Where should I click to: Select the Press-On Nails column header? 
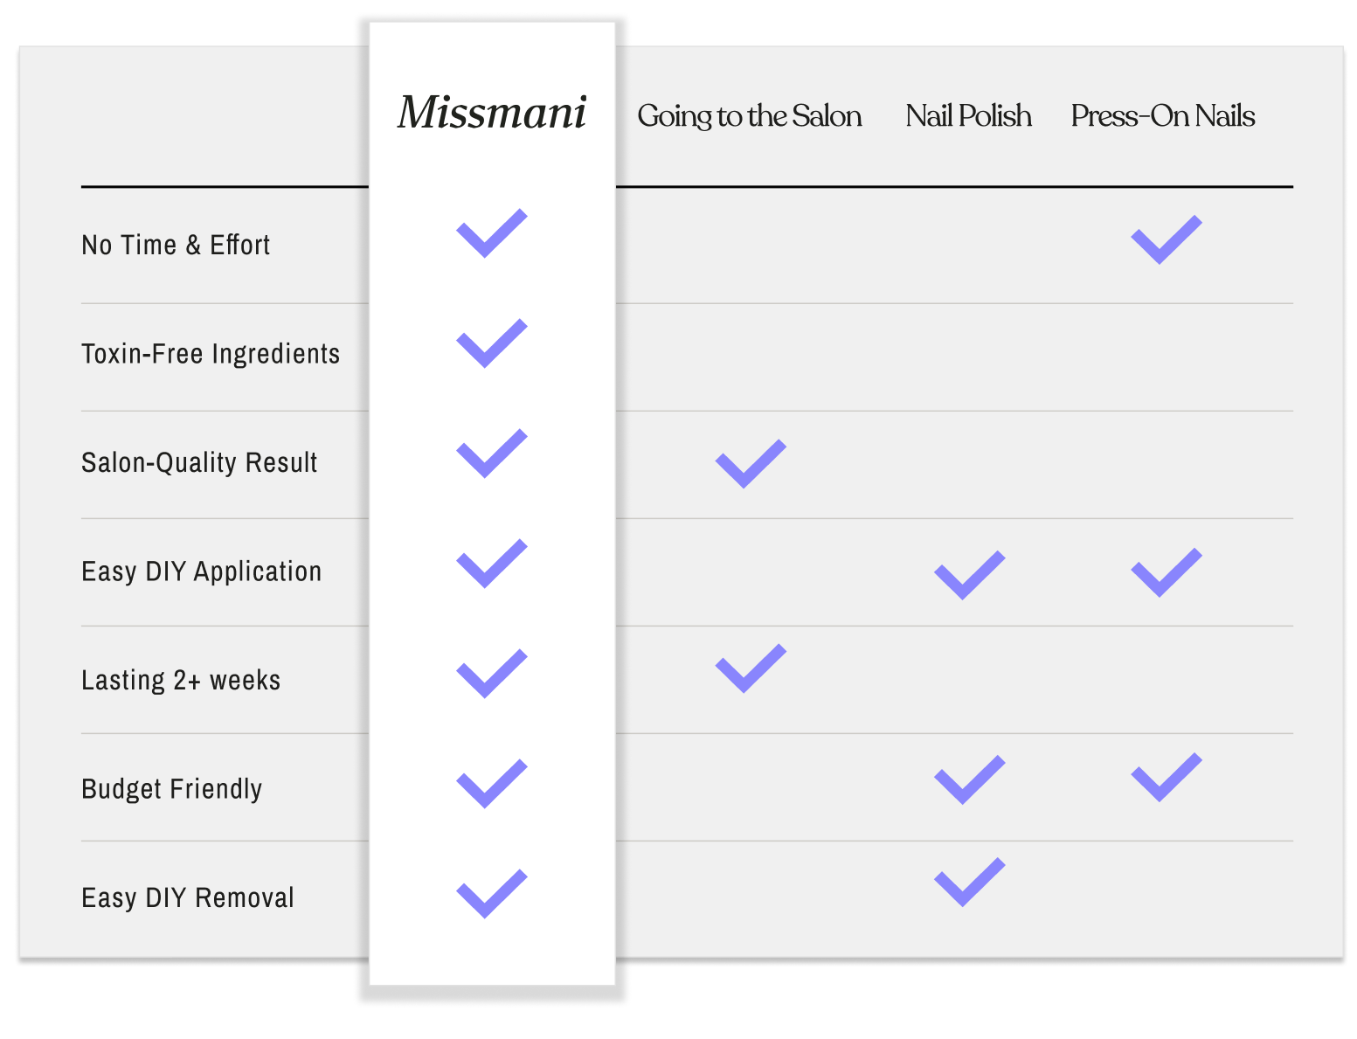[1162, 116]
